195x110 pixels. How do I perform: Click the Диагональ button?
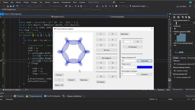point(124,34)
